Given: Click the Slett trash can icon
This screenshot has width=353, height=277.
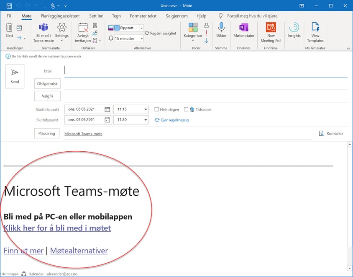Looking at the screenshot, I should (9, 27).
